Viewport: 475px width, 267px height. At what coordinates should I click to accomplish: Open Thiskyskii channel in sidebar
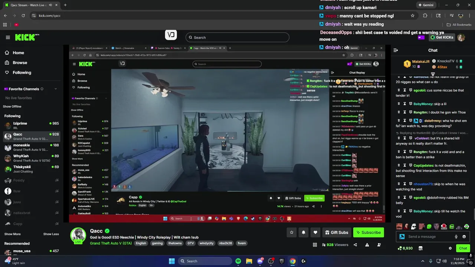tap(32, 169)
